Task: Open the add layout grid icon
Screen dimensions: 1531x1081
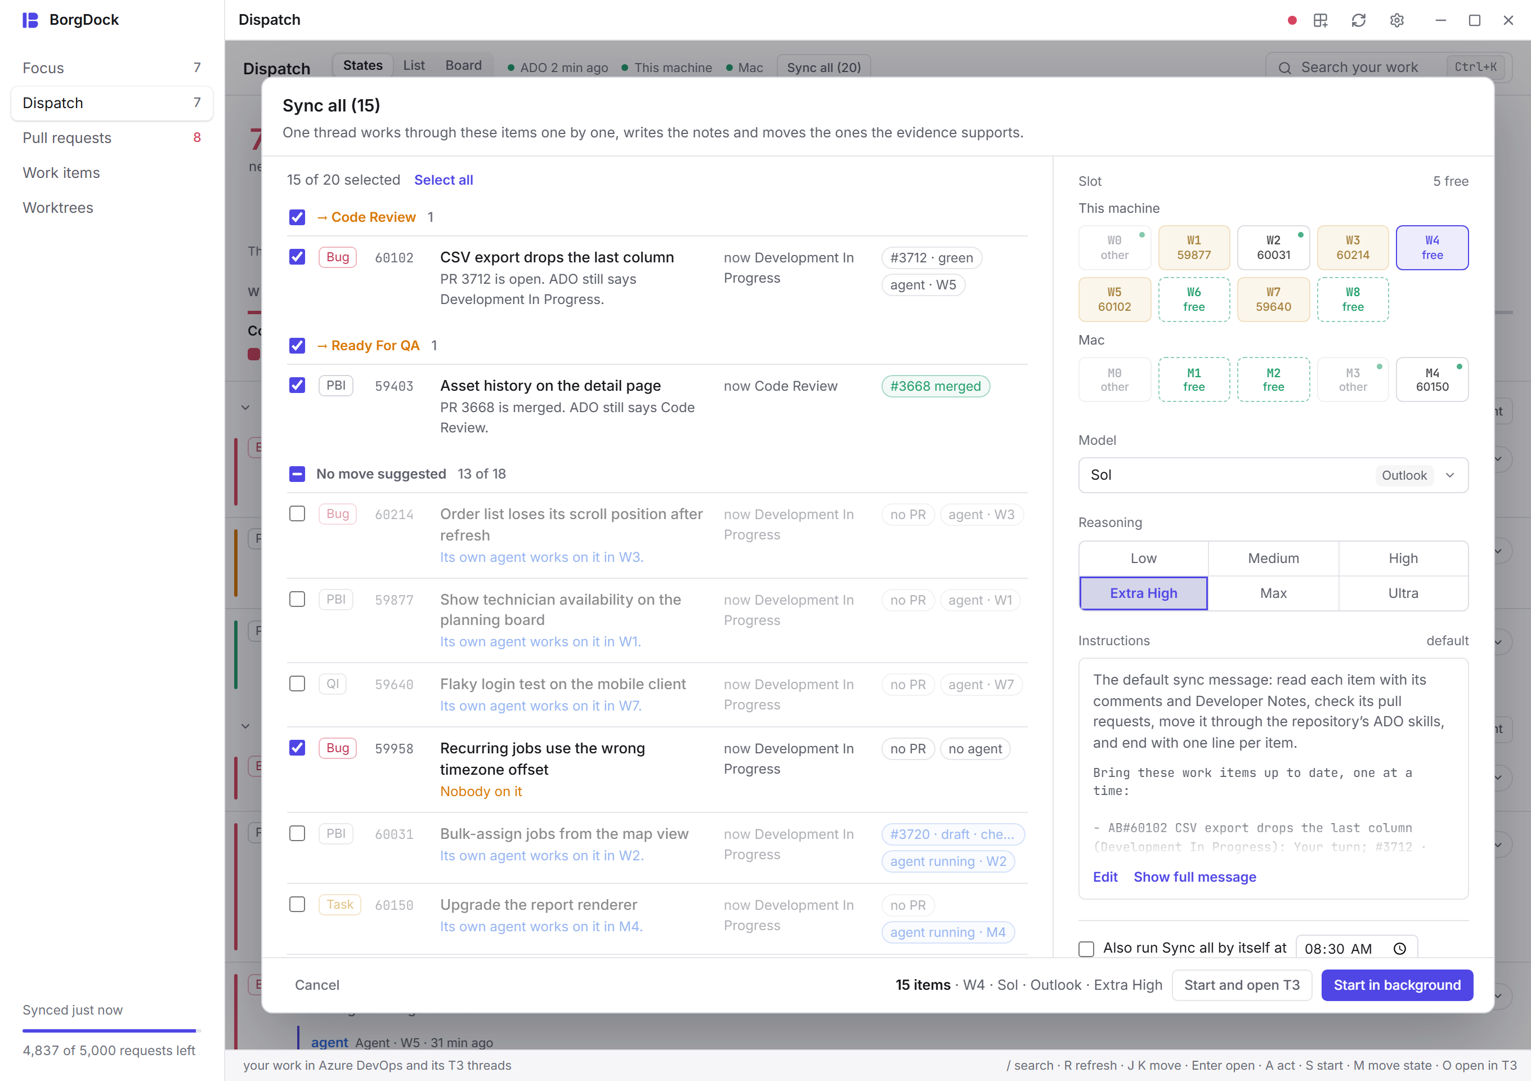Action: tap(1320, 20)
